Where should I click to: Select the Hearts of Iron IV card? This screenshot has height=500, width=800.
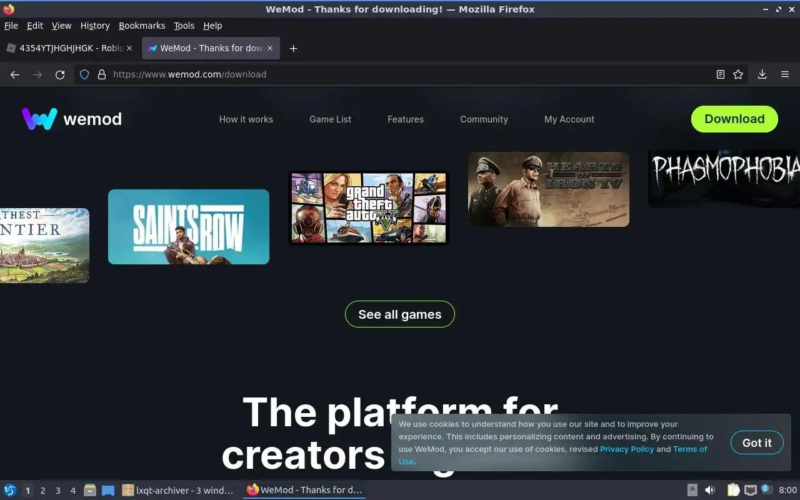point(549,189)
